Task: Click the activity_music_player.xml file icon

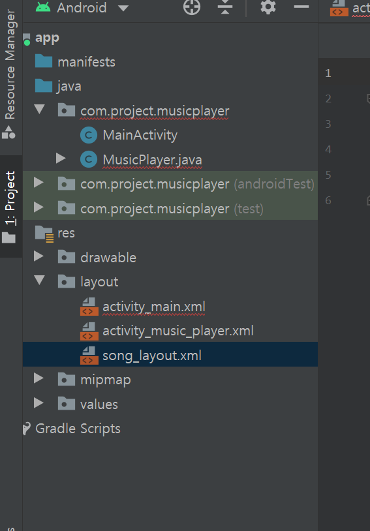Action: coord(89,331)
